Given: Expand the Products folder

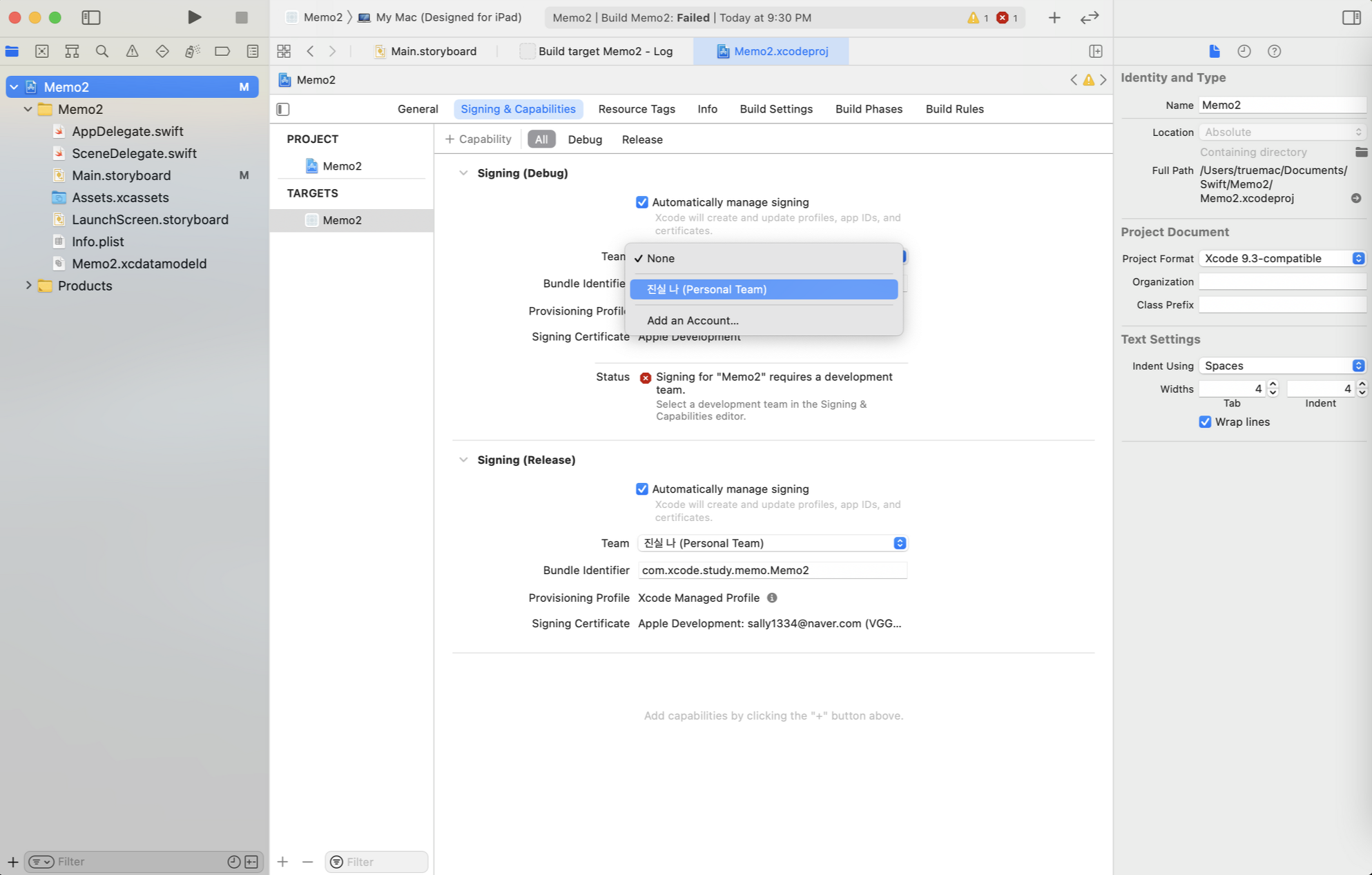Looking at the screenshot, I should pyautogui.click(x=28, y=285).
